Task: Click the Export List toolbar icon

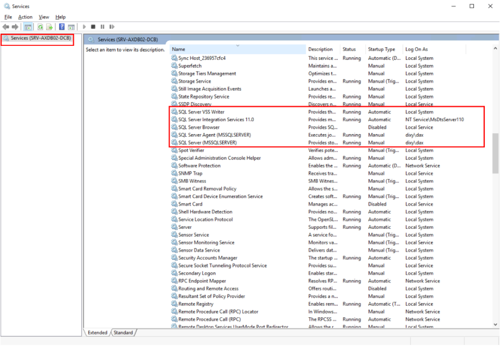Action: pos(49,27)
